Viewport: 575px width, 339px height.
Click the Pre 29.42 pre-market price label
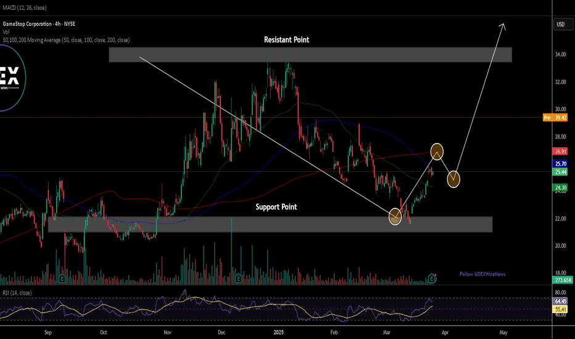[555, 118]
